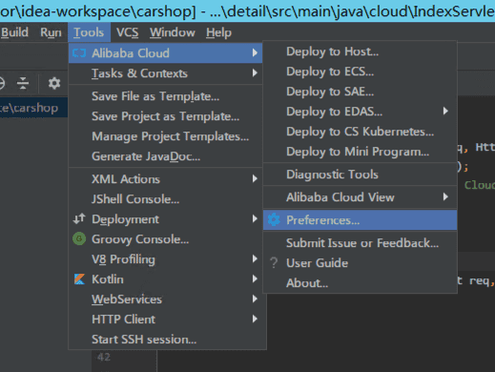Expand the Alibaba Cloud View submenu arrow
Screen dimensions: 495x372
[x=445, y=196]
